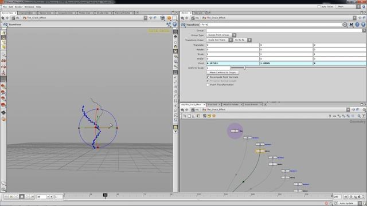Image resolution: width=367 pixels, height=206 pixels.
Task: Click obj path button in network pane
Action: pos(195,109)
